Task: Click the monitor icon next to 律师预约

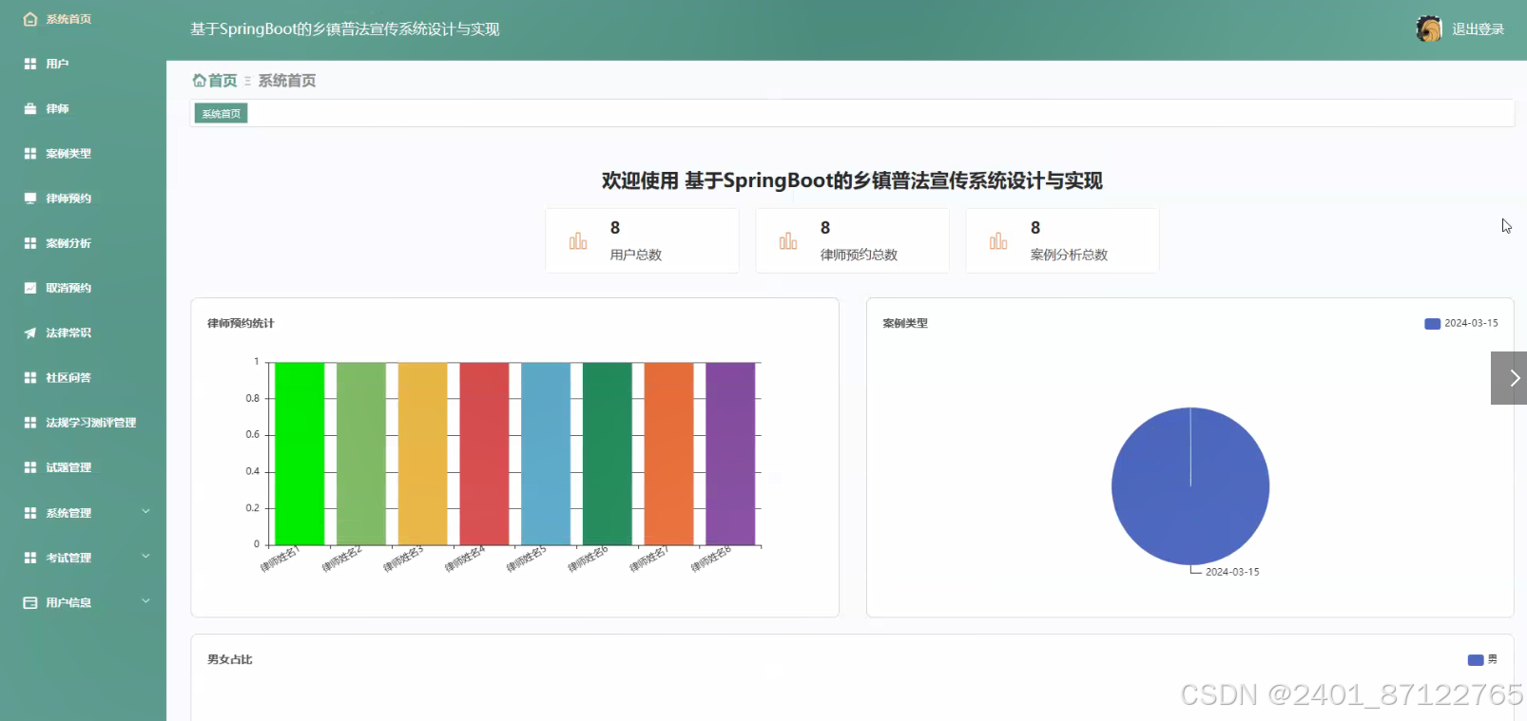Action: (x=30, y=199)
